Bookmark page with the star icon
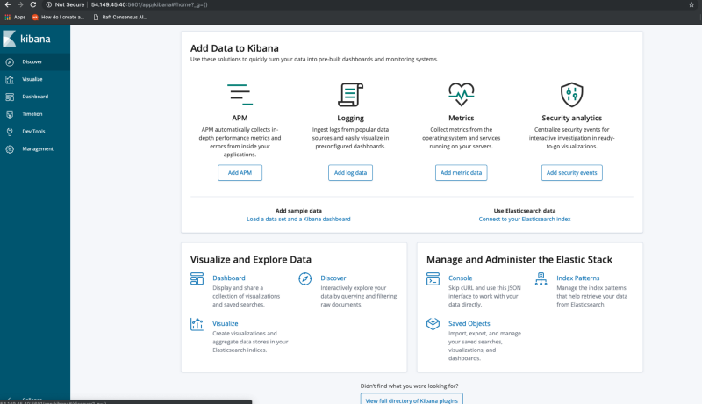Viewport: 702px width, 404px height. pos(691,4)
